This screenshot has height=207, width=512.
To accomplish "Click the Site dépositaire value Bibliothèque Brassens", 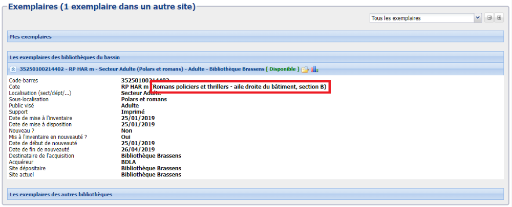I will click(151, 168).
